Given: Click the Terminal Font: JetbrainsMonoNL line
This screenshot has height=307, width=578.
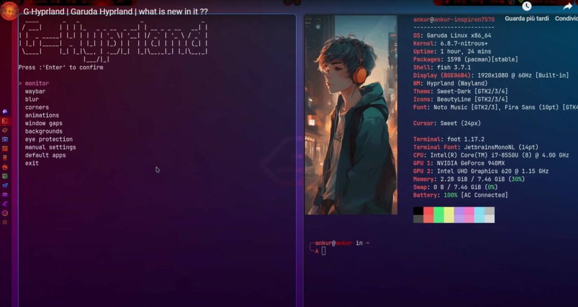Looking at the screenshot, I should pyautogui.click(x=476, y=148).
